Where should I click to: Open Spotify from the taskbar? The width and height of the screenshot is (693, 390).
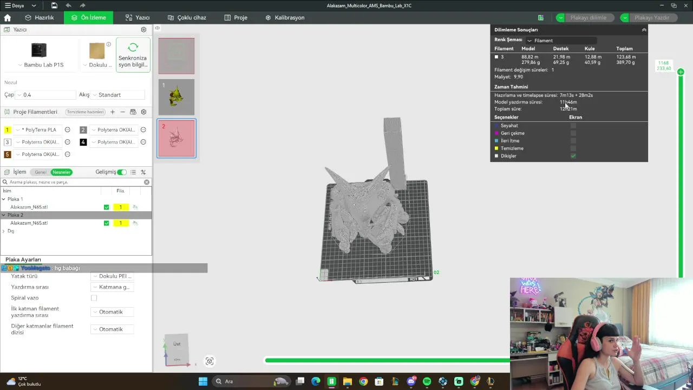click(x=427, y=381)
